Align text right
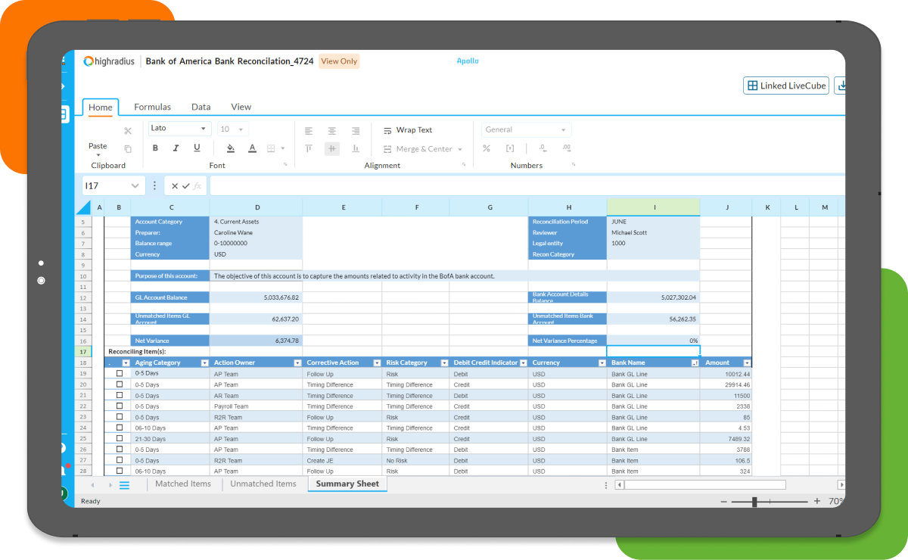The width and height of the screenshot is (908, 560). click(x=356, y=130)
